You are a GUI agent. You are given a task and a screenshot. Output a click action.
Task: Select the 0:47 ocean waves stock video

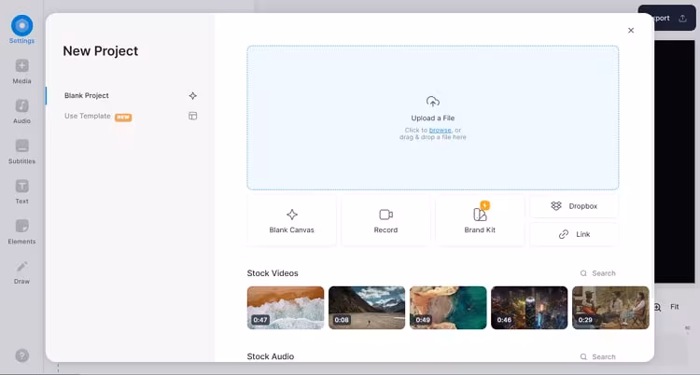[x=286, y=308]
